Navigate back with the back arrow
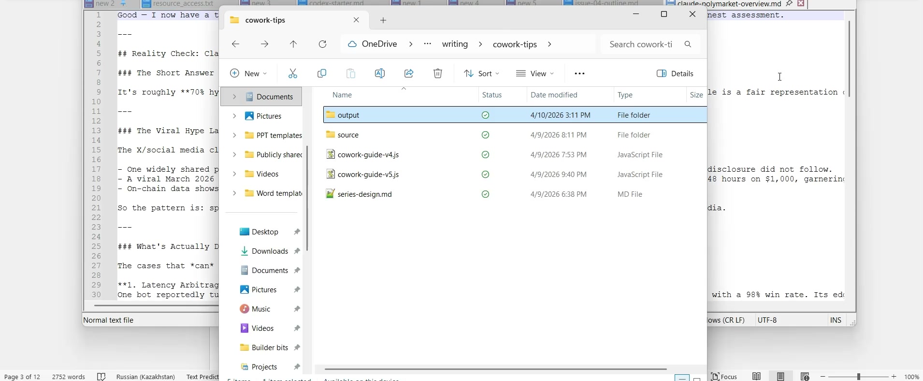Viewport: 923px width, 381px height. pyautogui.click(x=236, y=44)
